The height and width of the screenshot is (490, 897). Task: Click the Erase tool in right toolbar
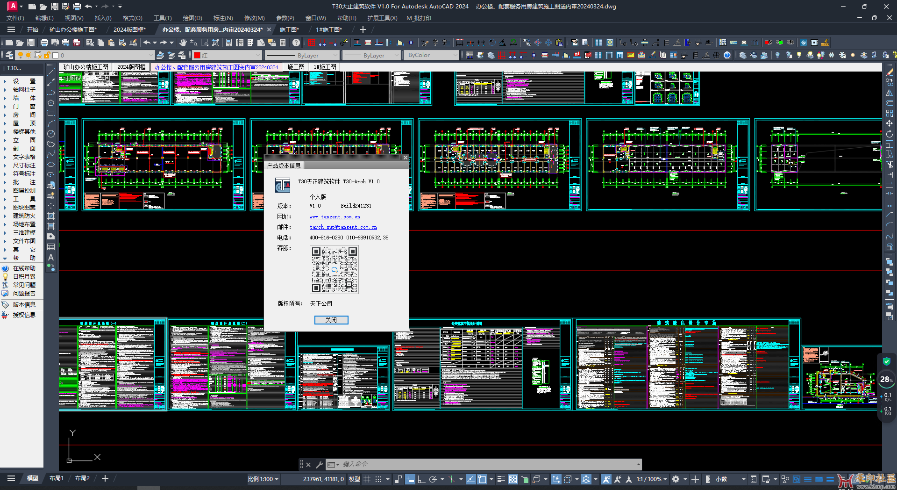click(889, 72)
